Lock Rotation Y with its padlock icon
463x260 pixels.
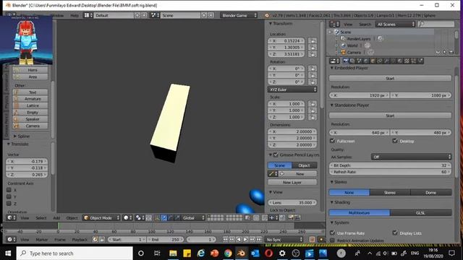tap(313, 75)
